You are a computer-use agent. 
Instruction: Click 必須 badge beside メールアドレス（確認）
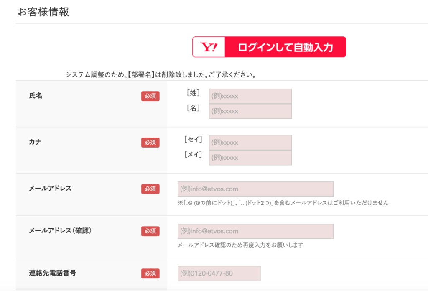coord(150,231)
